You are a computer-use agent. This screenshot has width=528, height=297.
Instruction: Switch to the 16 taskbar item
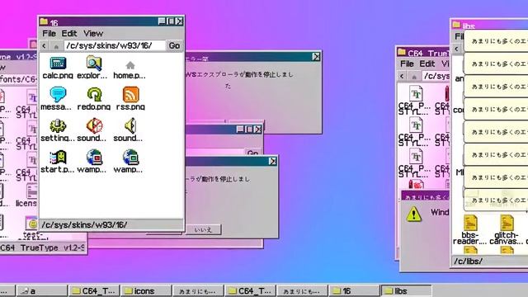354,291
